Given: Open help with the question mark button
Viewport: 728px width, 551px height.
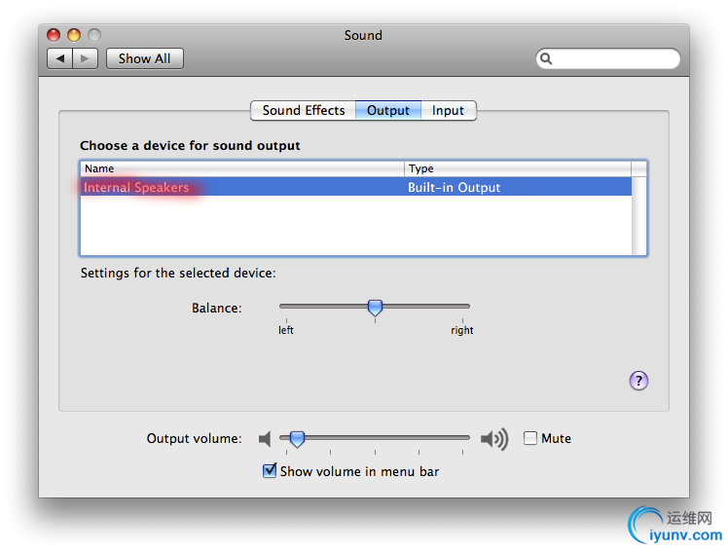Looking at the screenshot, I should [x=638, y=381].
